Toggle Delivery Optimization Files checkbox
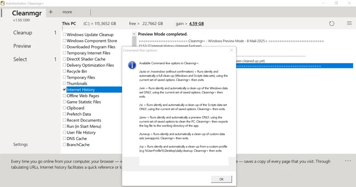This screenshot has width=356, height=187. [65, 65]
